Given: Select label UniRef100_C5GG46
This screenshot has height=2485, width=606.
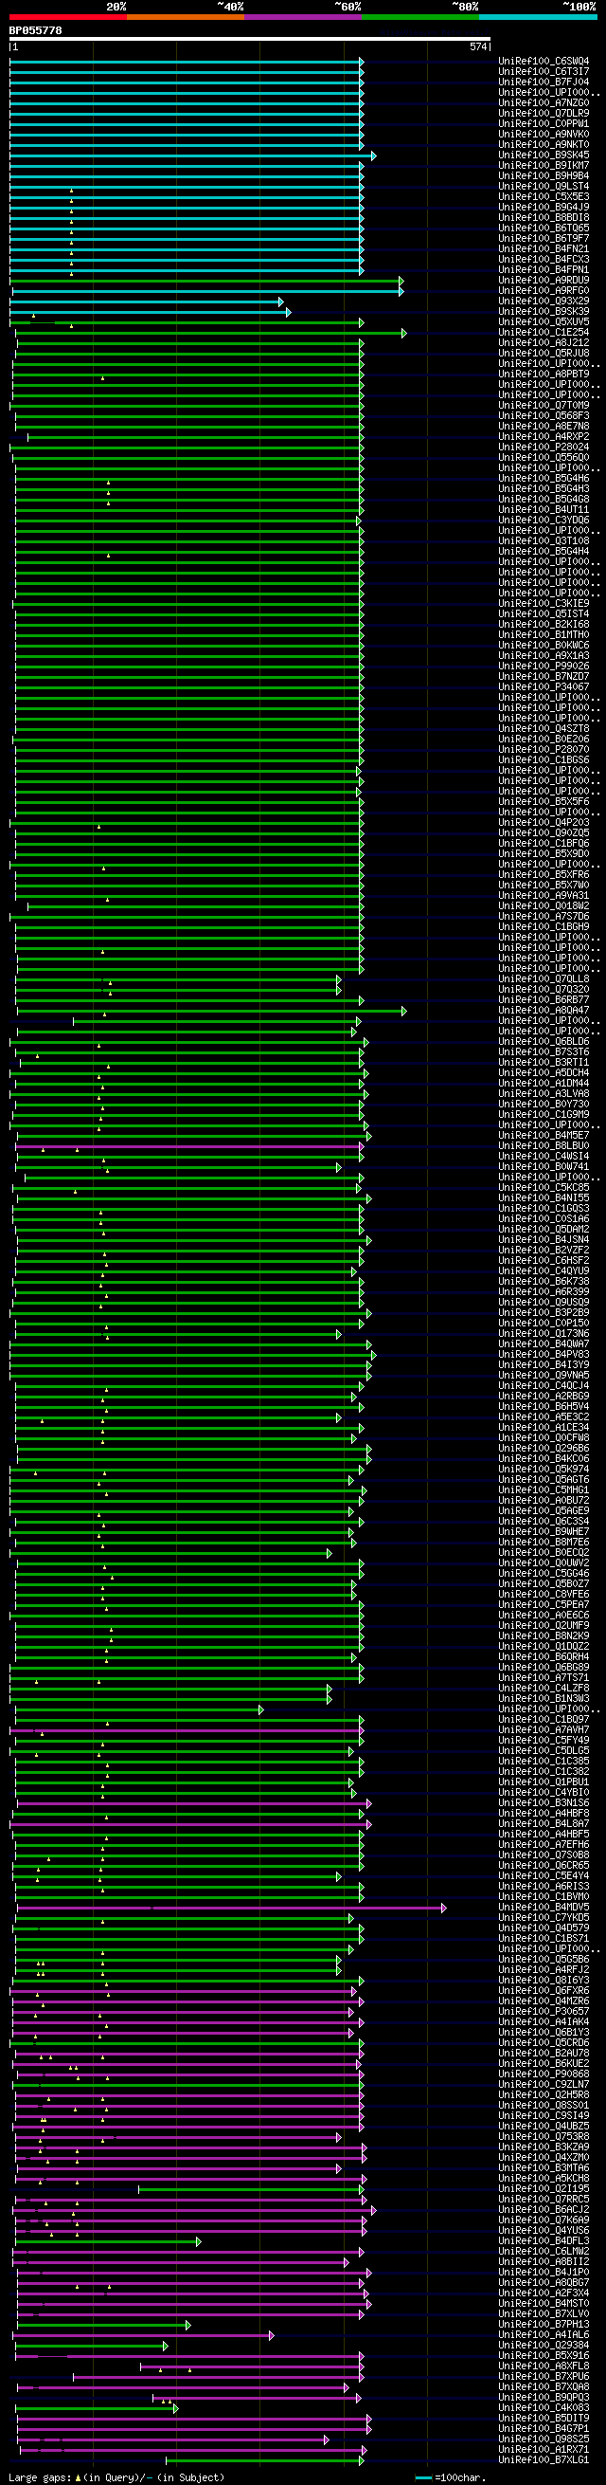Looking at the screenshot, I should coord(544,1573).
